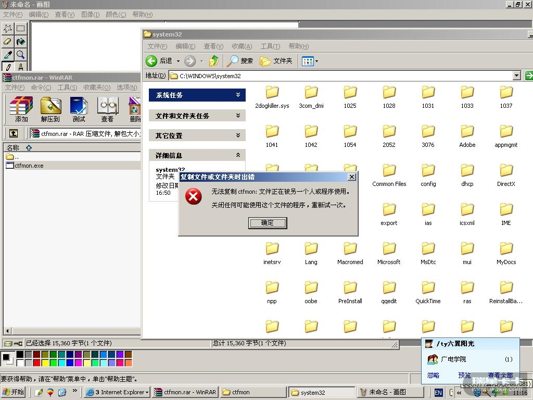Switch to ctfmon.rar - WinRAR taskbar button
This screenshot has height=400, width=533.
(x=185, y=392)
